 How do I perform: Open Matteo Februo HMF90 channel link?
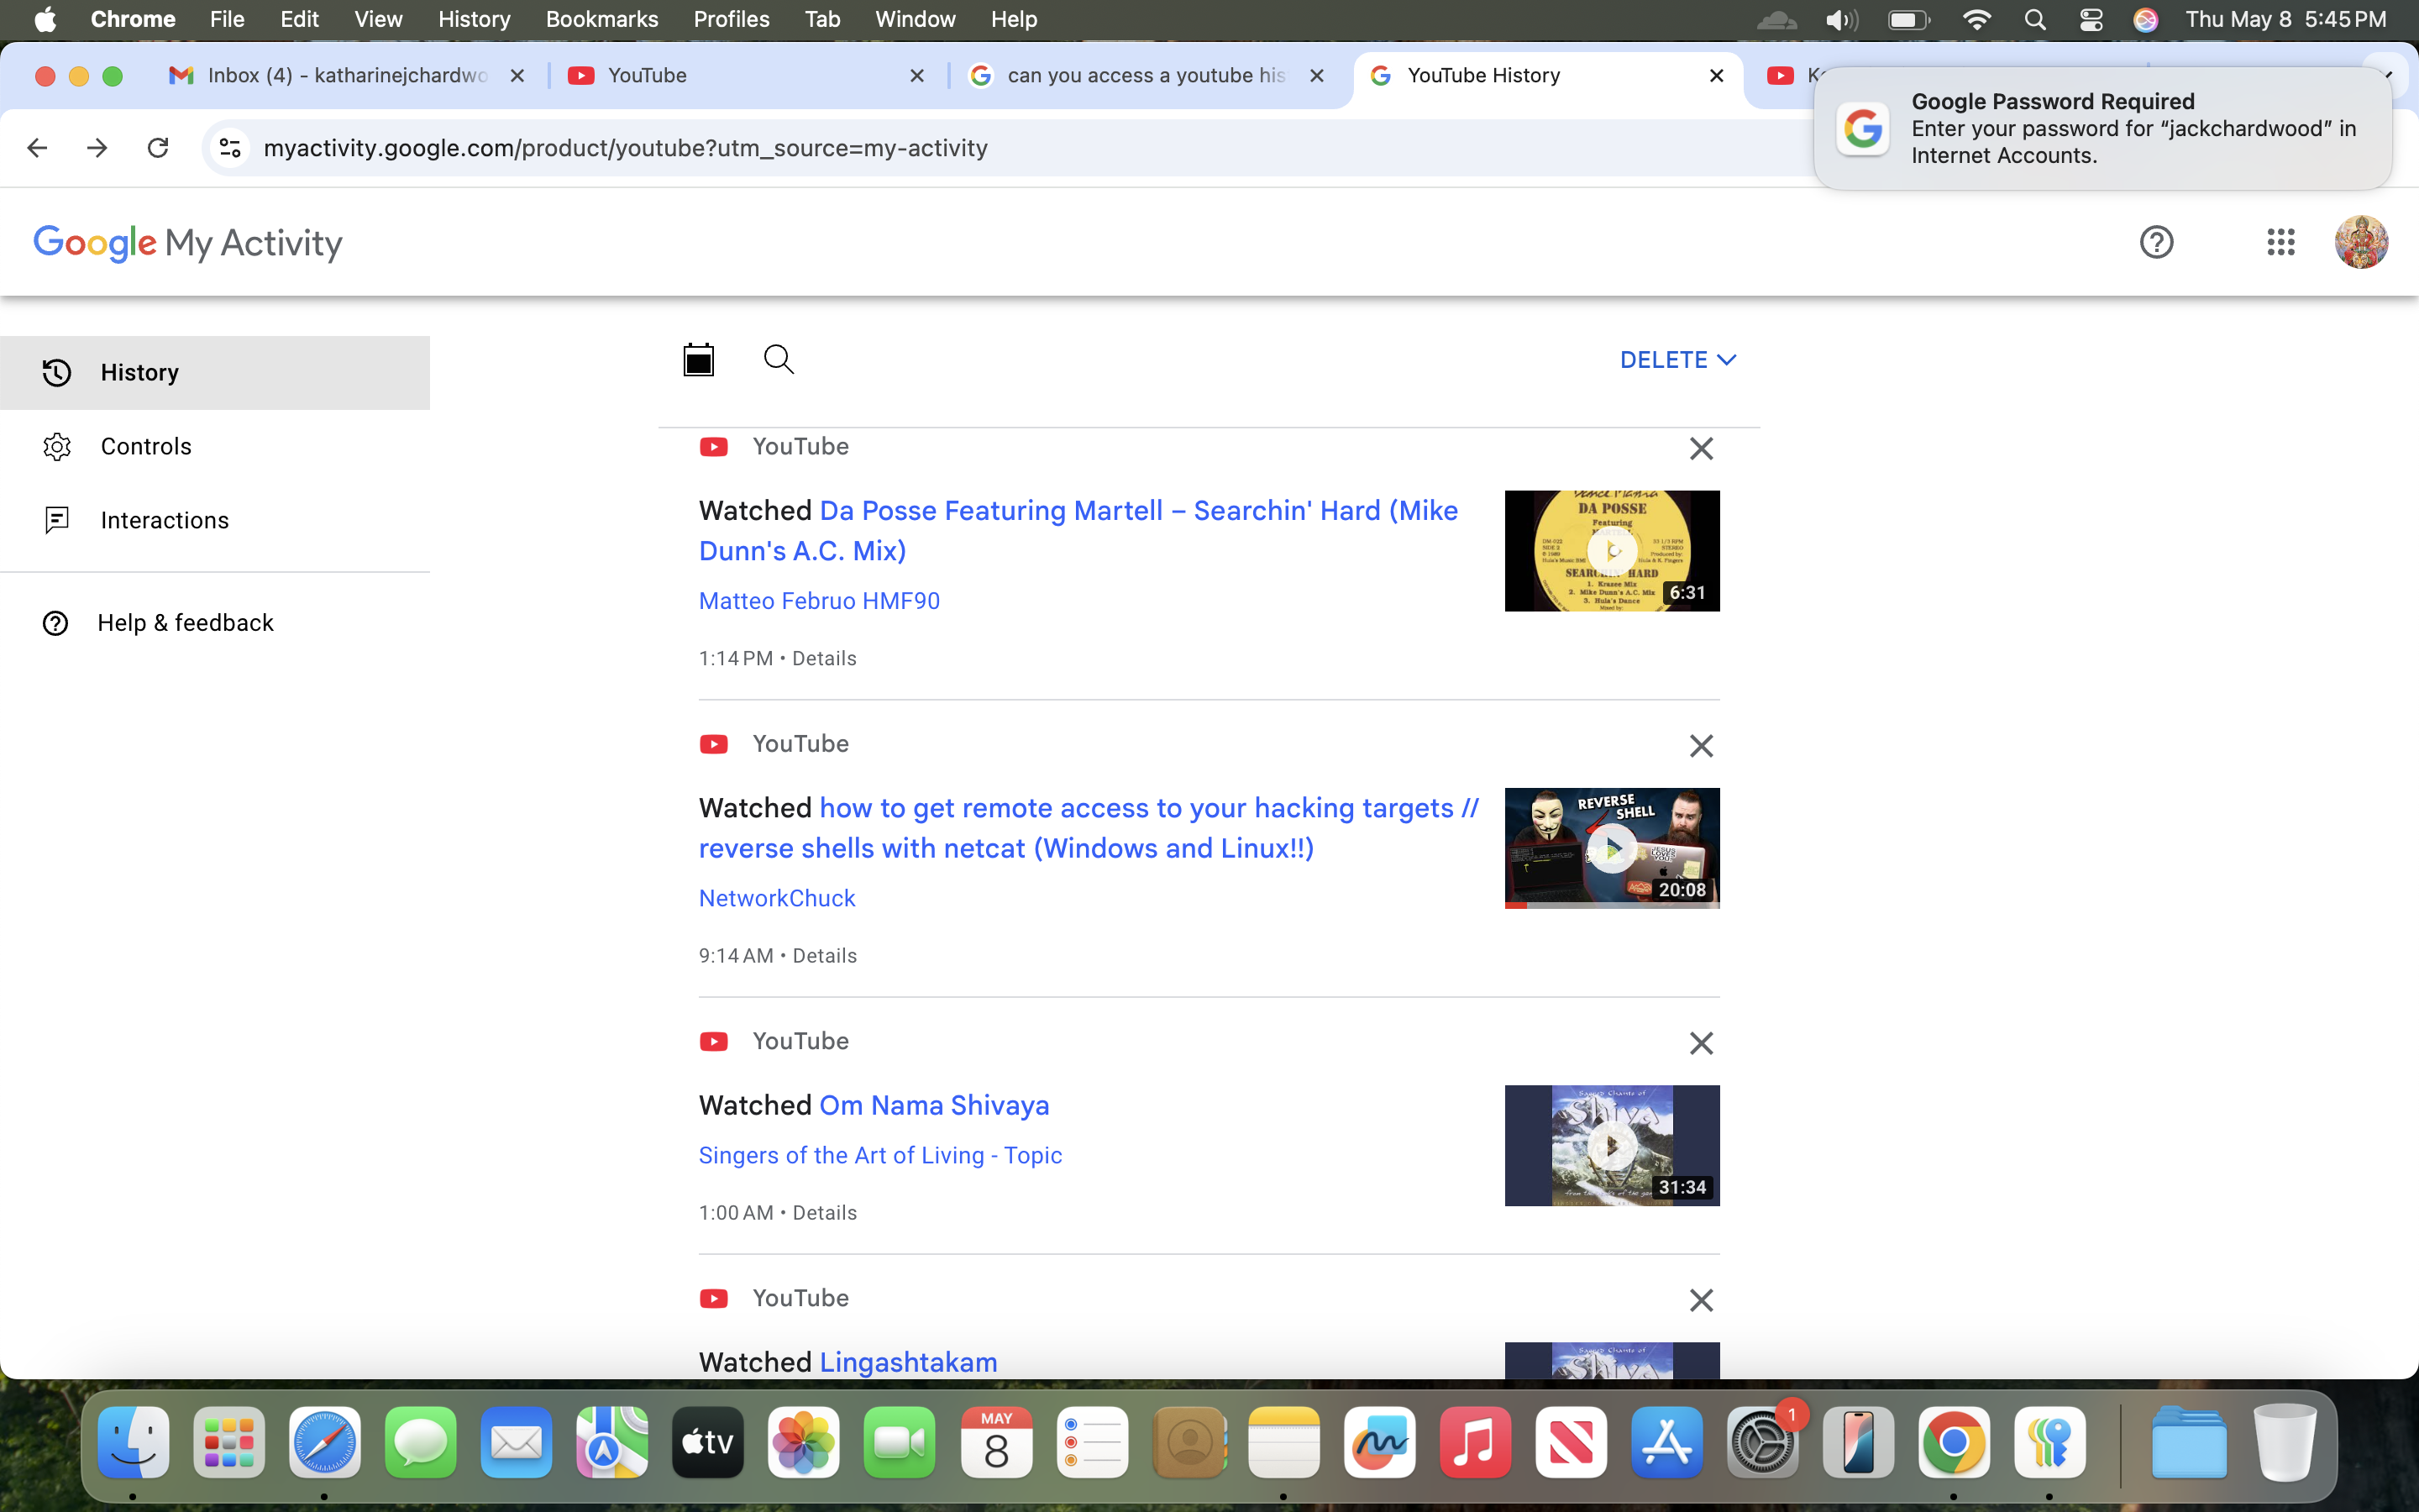click(819, 601)
